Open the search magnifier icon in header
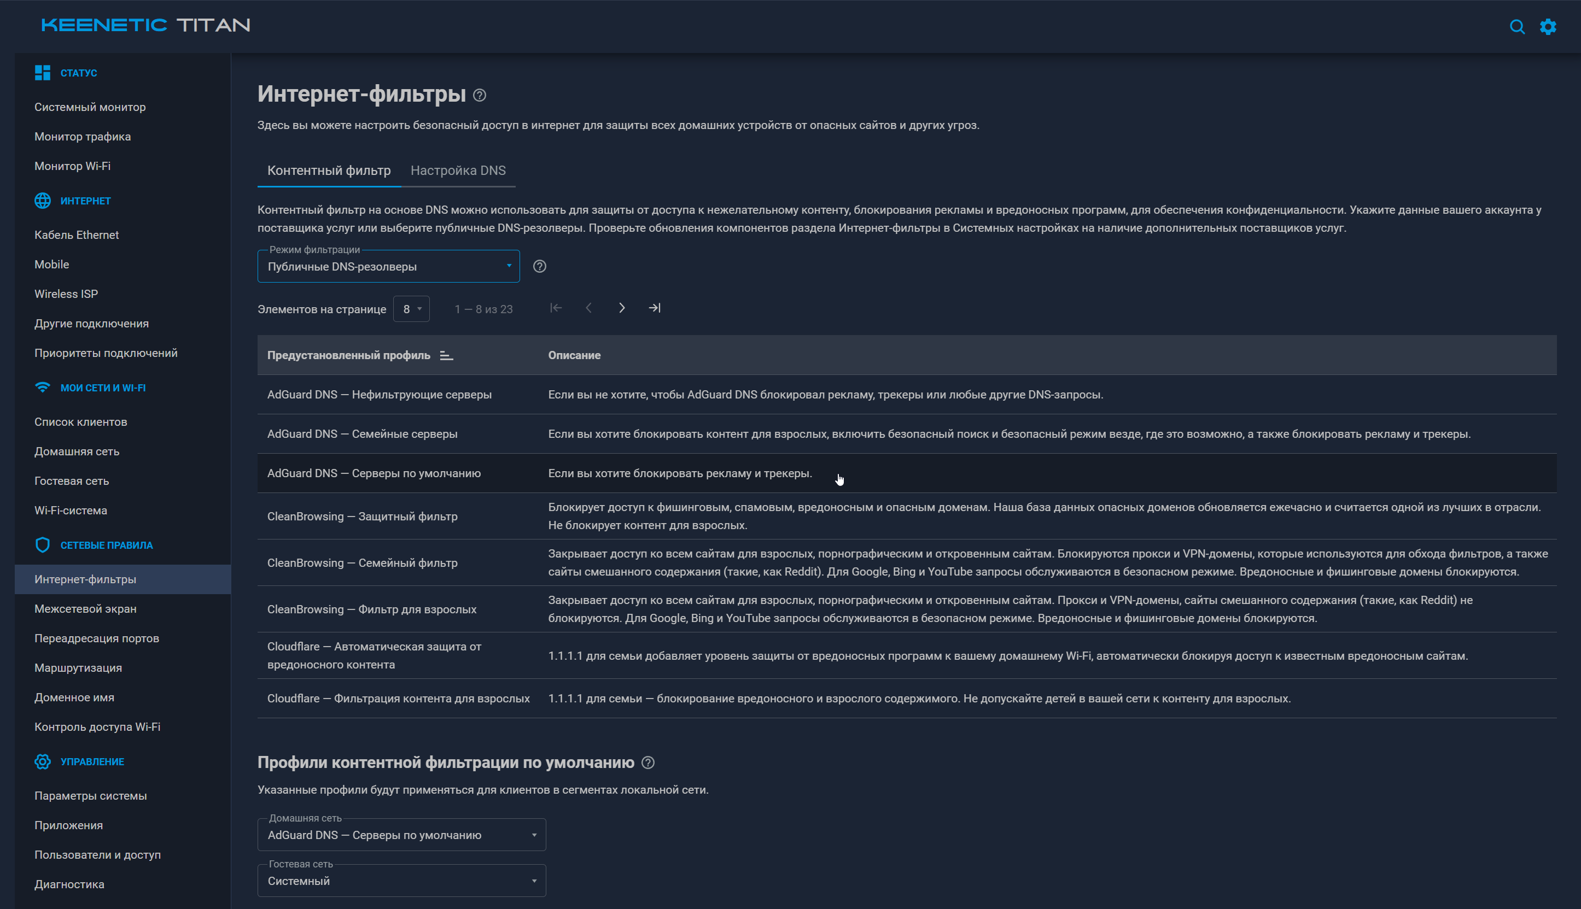This screenshot has width=1581, height=909. (x=1516, y=26)
